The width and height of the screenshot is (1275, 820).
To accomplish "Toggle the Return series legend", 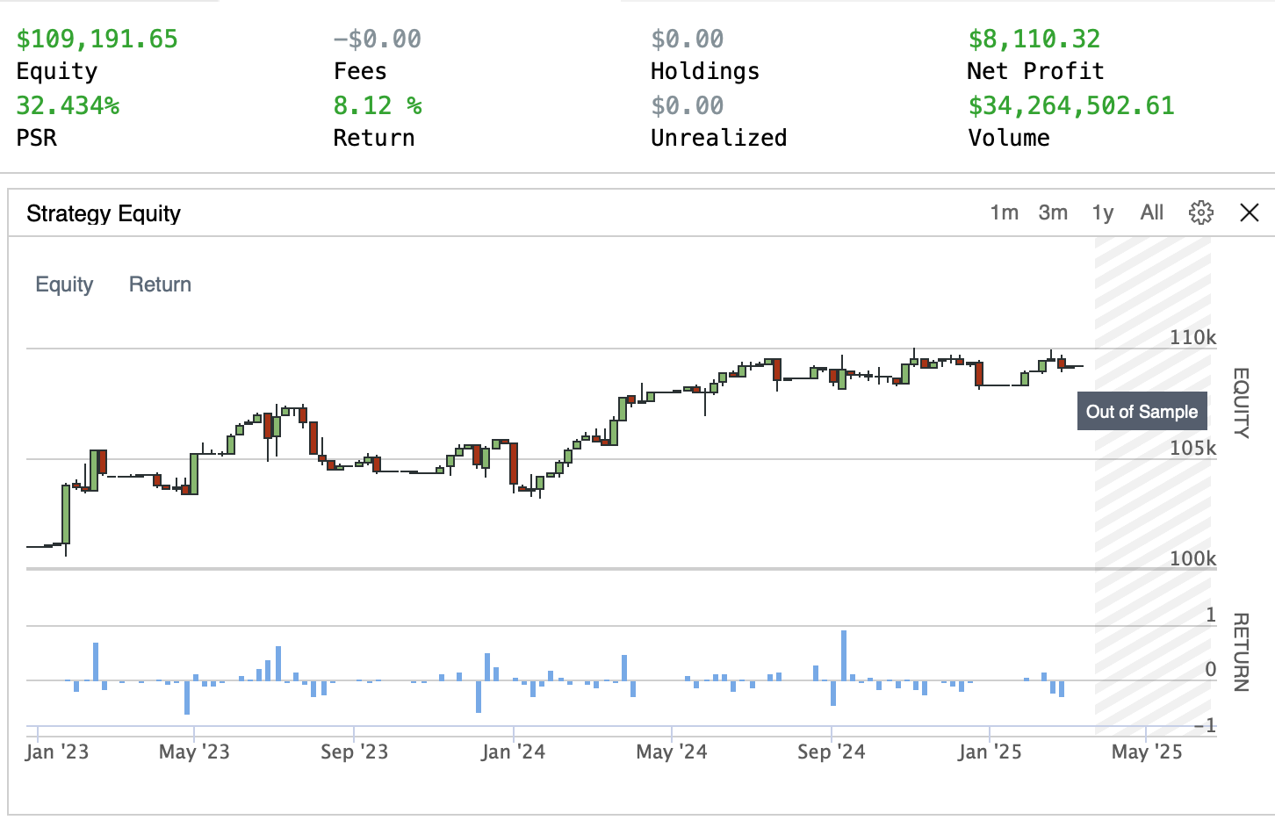I will point(160,284).
